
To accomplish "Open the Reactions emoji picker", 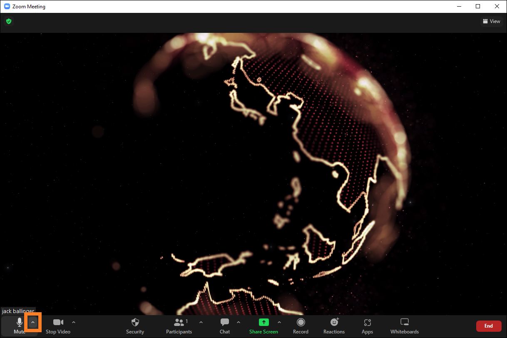I will (x=334, y=326).
